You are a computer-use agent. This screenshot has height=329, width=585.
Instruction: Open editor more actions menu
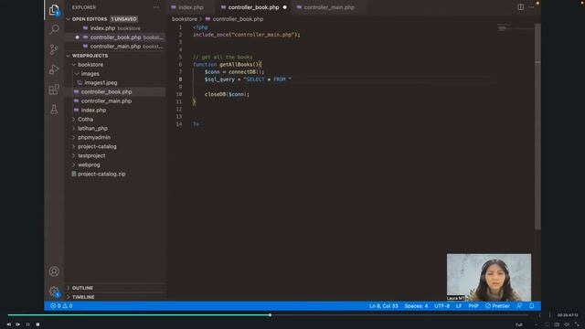tap(531, 7)
